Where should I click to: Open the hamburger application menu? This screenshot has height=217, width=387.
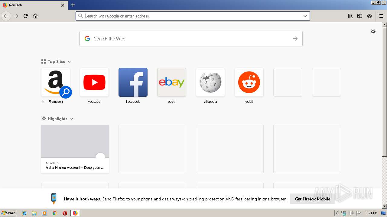381,16
